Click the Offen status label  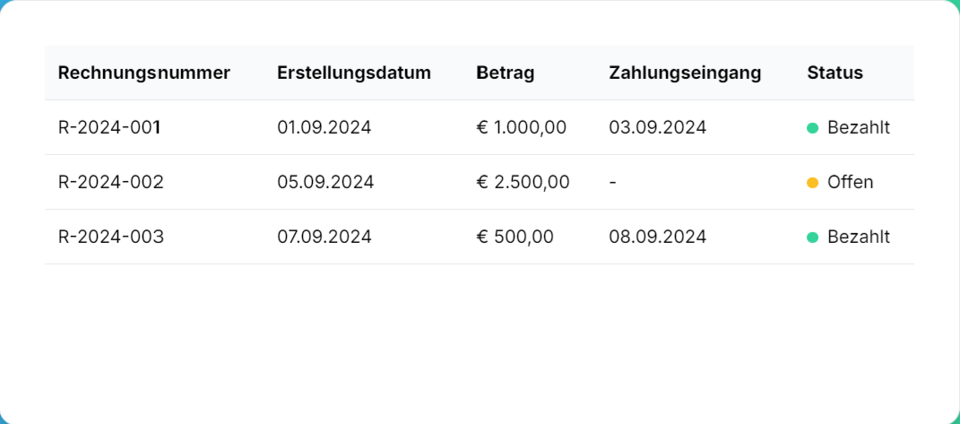[x=850, y=183]
